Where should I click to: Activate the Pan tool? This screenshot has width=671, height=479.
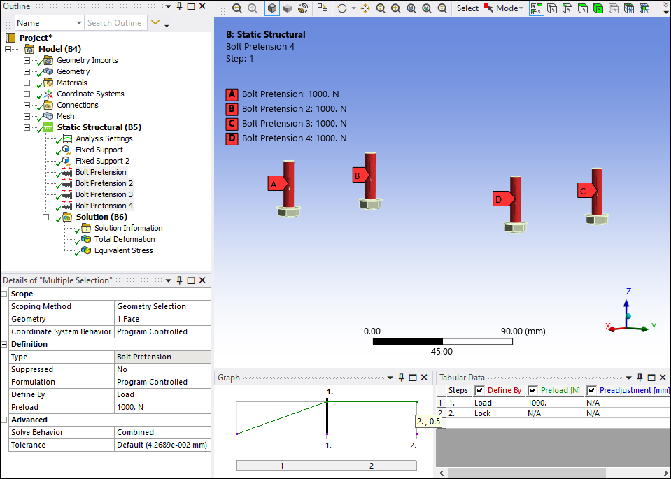click(x=365, y=7)
